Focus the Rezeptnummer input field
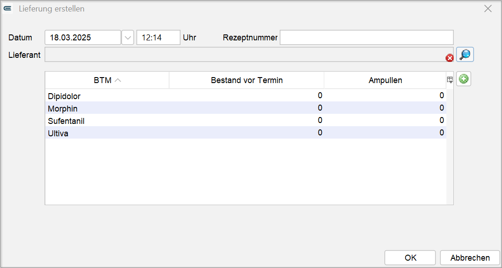This screenshot has width=502, height=268. [367, 38]
